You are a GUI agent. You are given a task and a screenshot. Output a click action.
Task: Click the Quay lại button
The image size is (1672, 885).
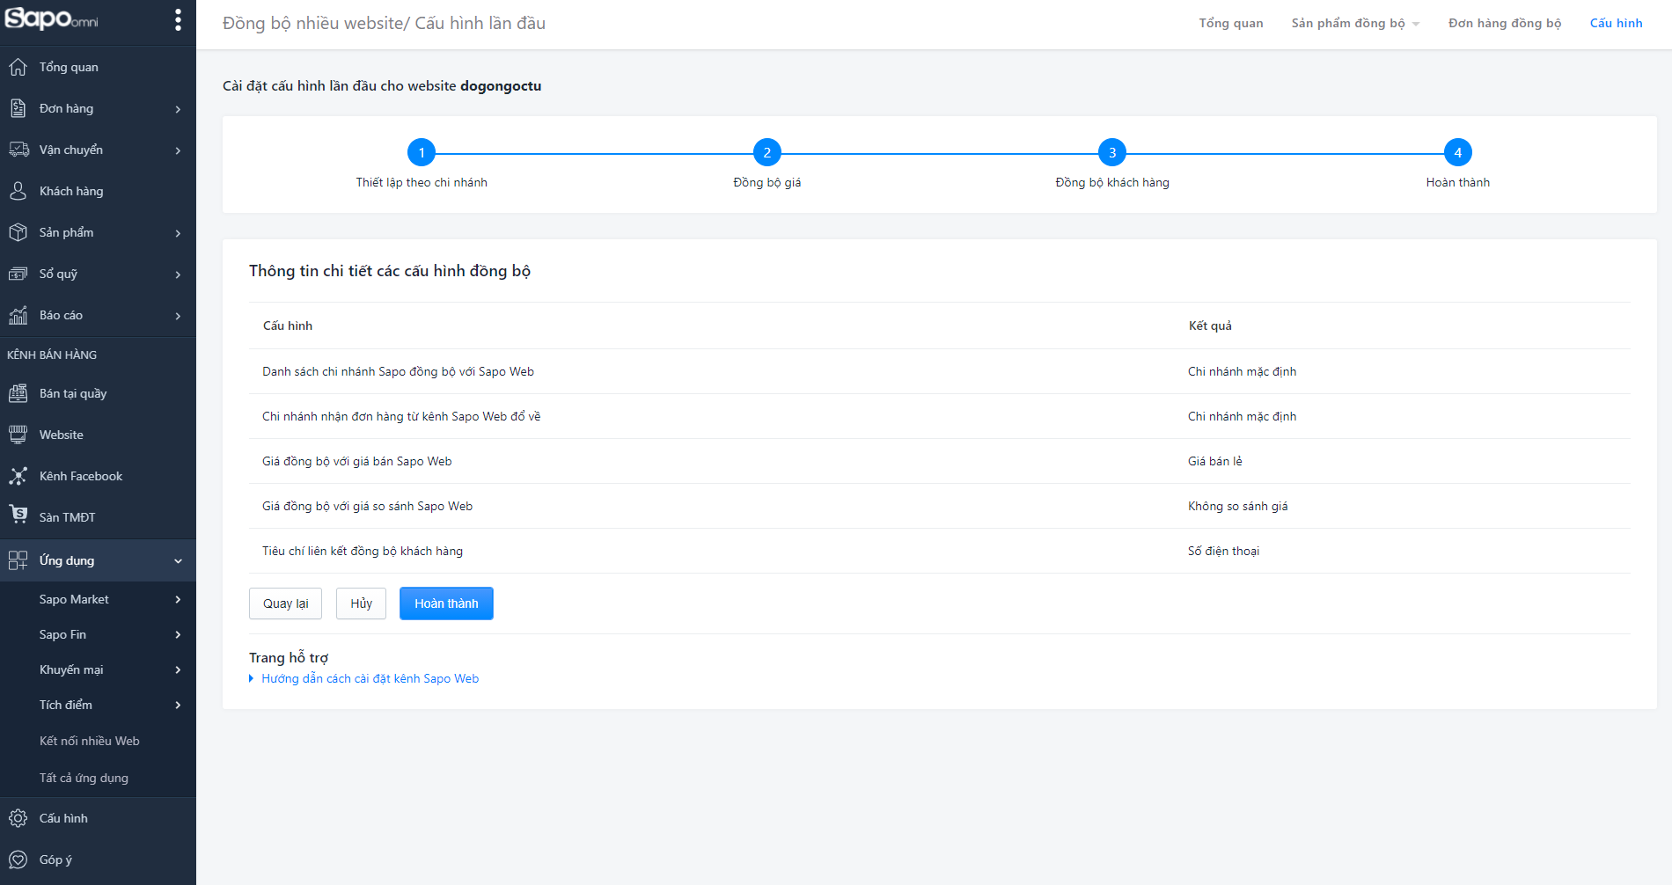click(285, 603)
